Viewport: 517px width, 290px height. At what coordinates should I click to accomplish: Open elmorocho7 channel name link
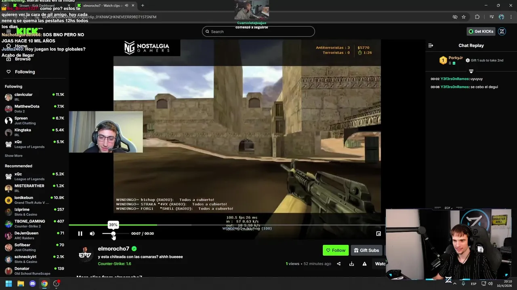(113, 249)
